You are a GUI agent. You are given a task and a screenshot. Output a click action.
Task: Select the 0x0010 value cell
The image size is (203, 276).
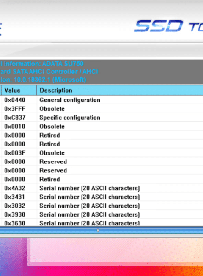coord(15,127)
